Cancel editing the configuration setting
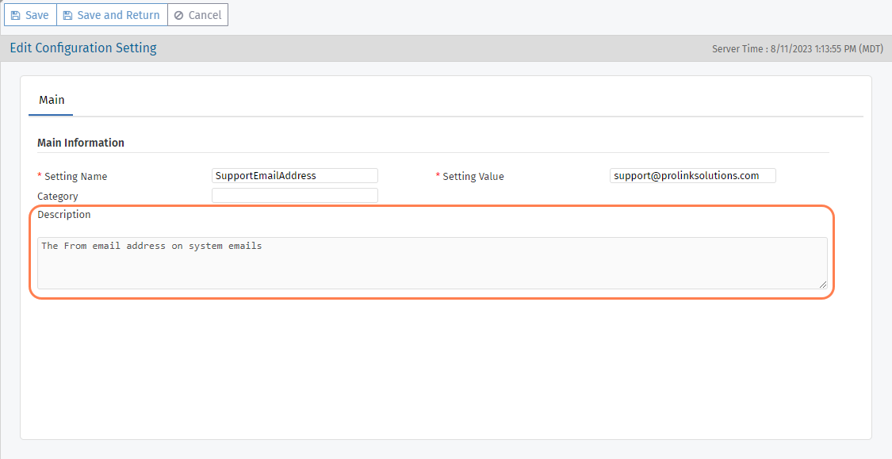892x459 pixels. tap(197, 15)
